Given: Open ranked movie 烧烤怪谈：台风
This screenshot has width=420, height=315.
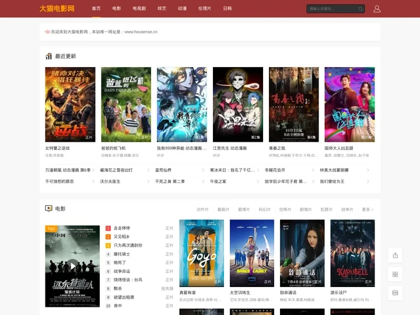Looking at the screenshot, I should tap(128, 280).
